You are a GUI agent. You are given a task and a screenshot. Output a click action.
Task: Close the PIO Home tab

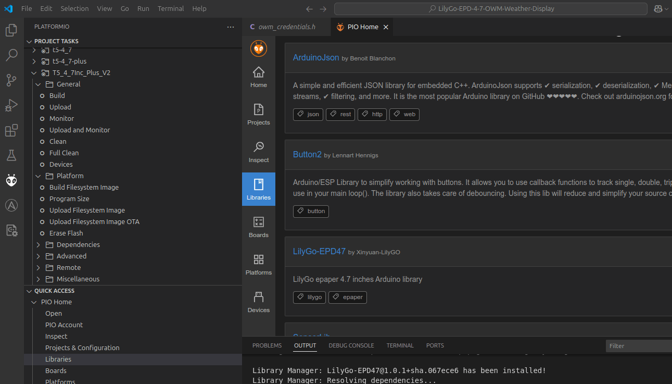[x=386, y=27]
